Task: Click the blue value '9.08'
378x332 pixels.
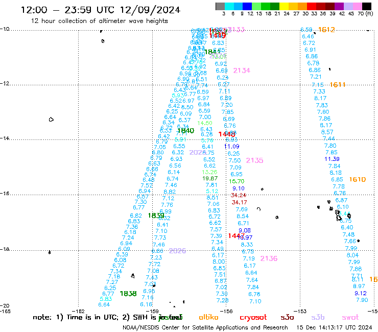Action: (x=245, y=230)
